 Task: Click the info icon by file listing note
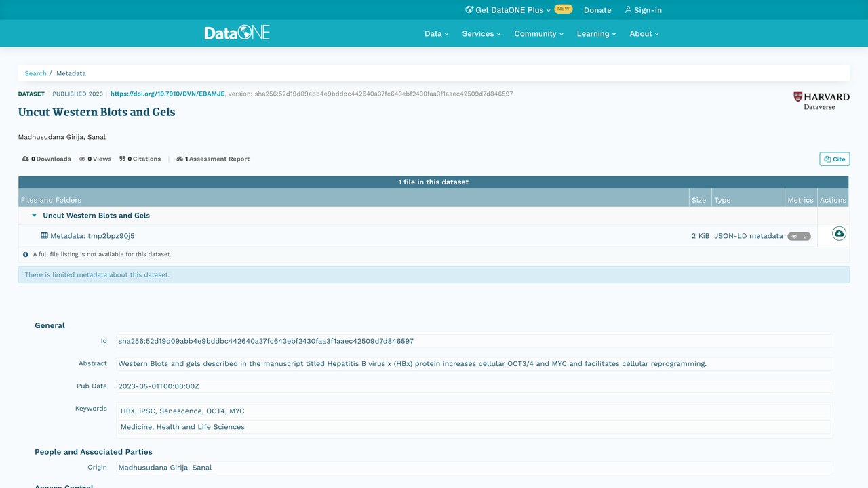pyautogui.click(x=26, y=255)
